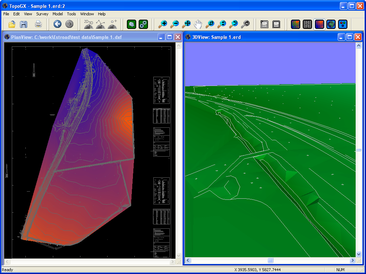Close the 3DView child window
Image resolution: width=366 pixels, height=274 pixels.
[358, 37]
